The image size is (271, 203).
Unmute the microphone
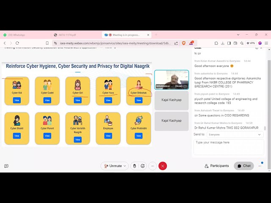pos(113,166)
